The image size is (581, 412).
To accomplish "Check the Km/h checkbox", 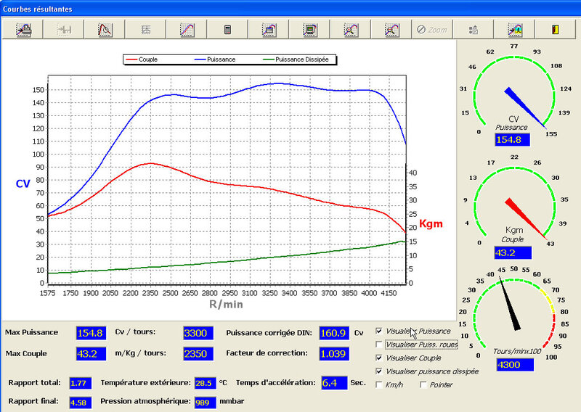I will point(379,384).
